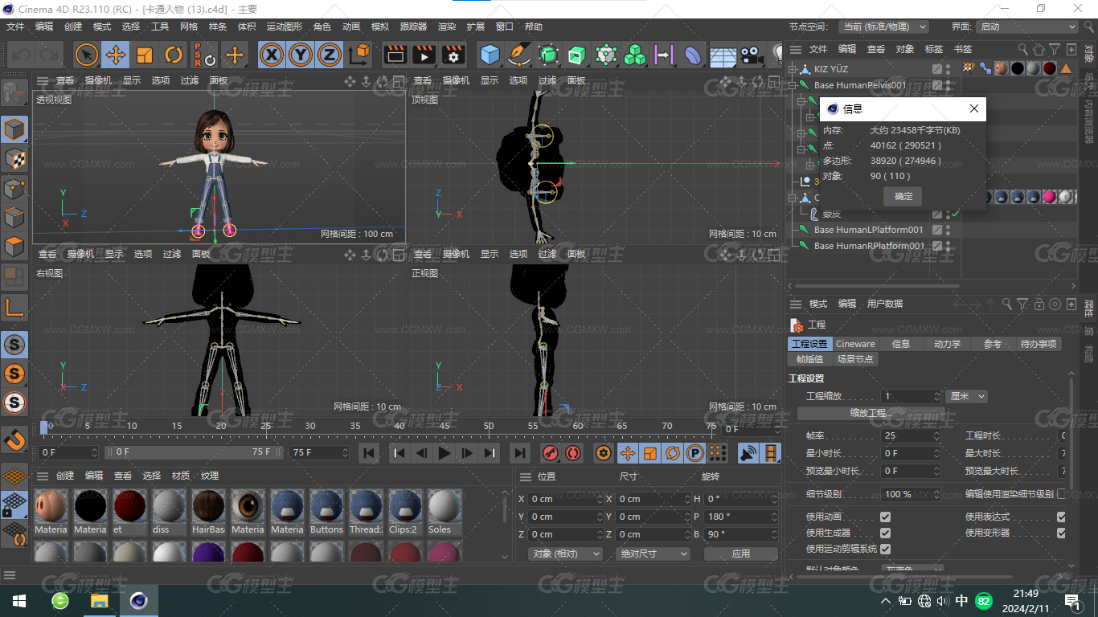Collapse the Base HumanPelvis001 tree node

[x=792, y=85]
